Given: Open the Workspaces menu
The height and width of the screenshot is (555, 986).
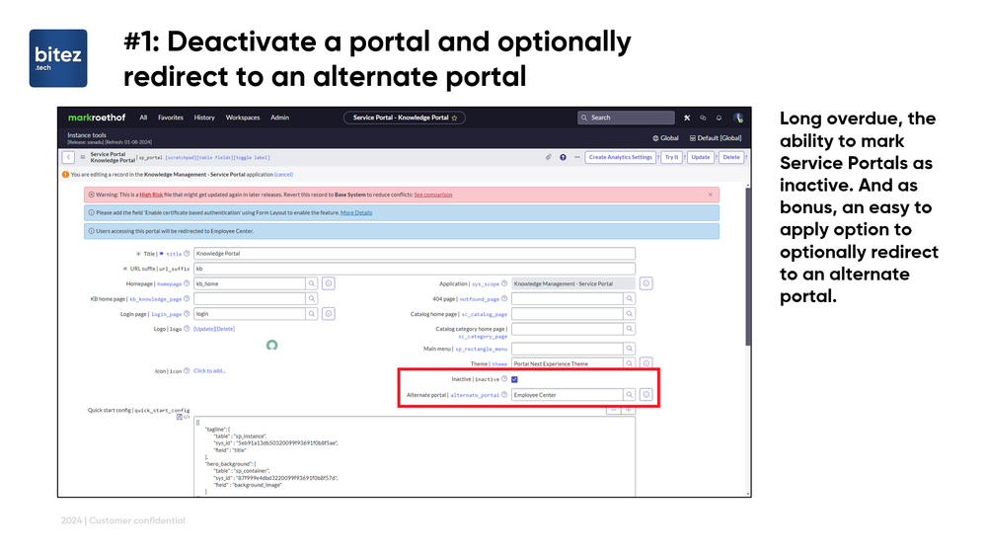Looking at the screenshot, I should tap(243, 118).
